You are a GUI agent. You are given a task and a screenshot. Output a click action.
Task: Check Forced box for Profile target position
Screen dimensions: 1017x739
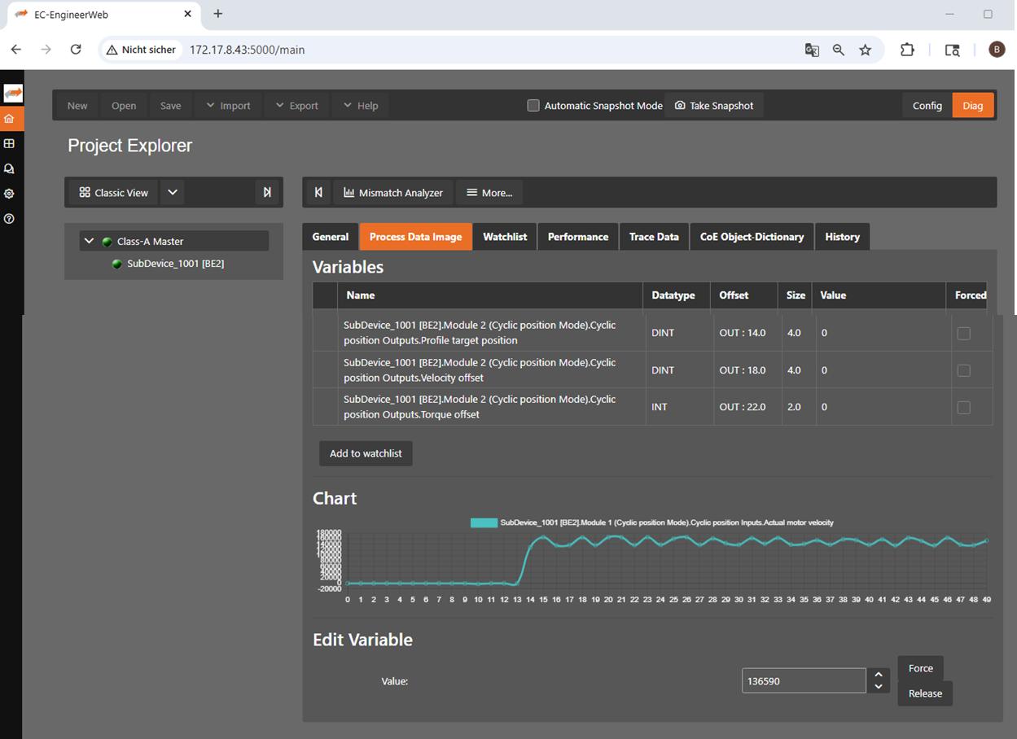pyautogui.click(x=963, y=333)
